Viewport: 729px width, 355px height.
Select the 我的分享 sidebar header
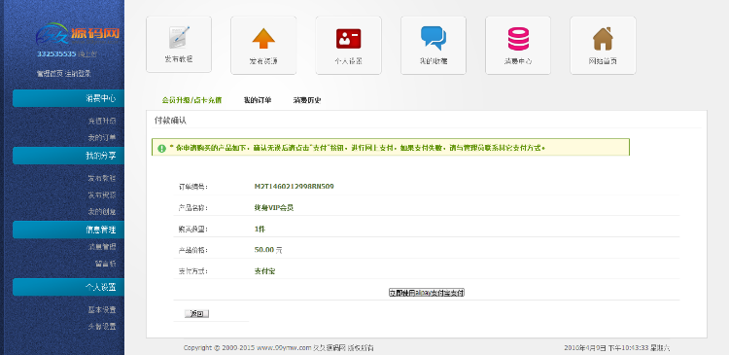point(68,156)
